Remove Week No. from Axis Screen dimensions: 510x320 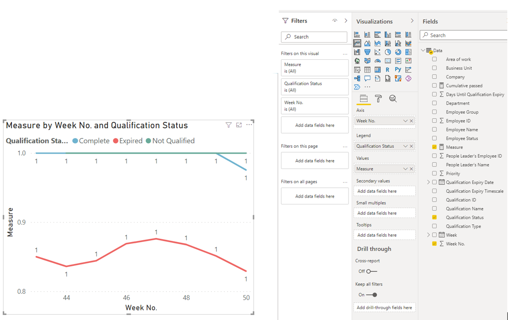pos(412,121)
